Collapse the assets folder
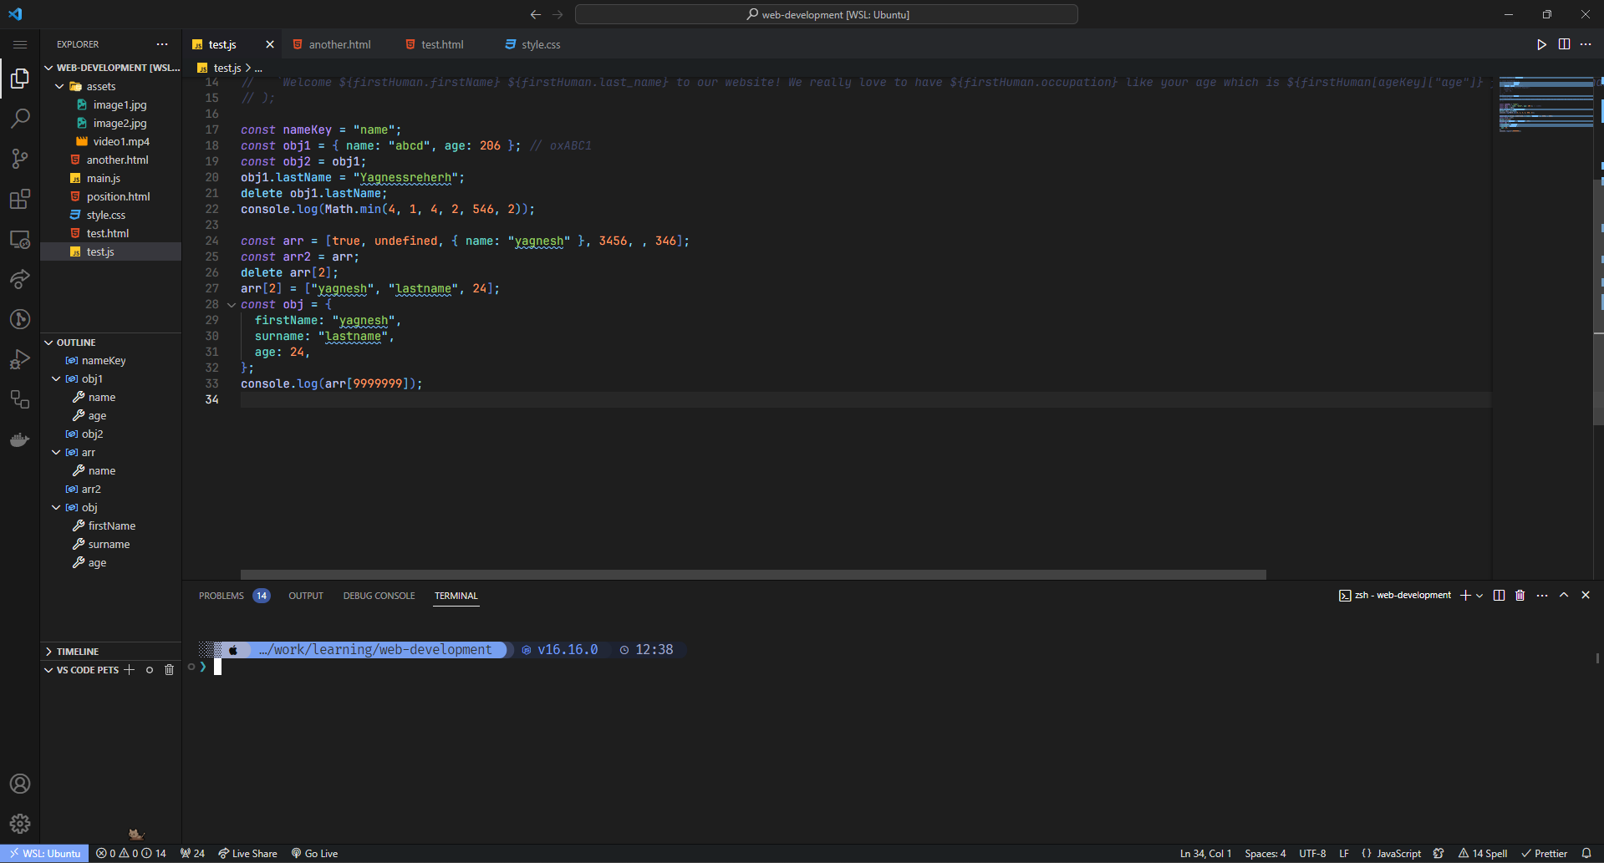This screenshot has height=863, width=1604. pos(59,86)
